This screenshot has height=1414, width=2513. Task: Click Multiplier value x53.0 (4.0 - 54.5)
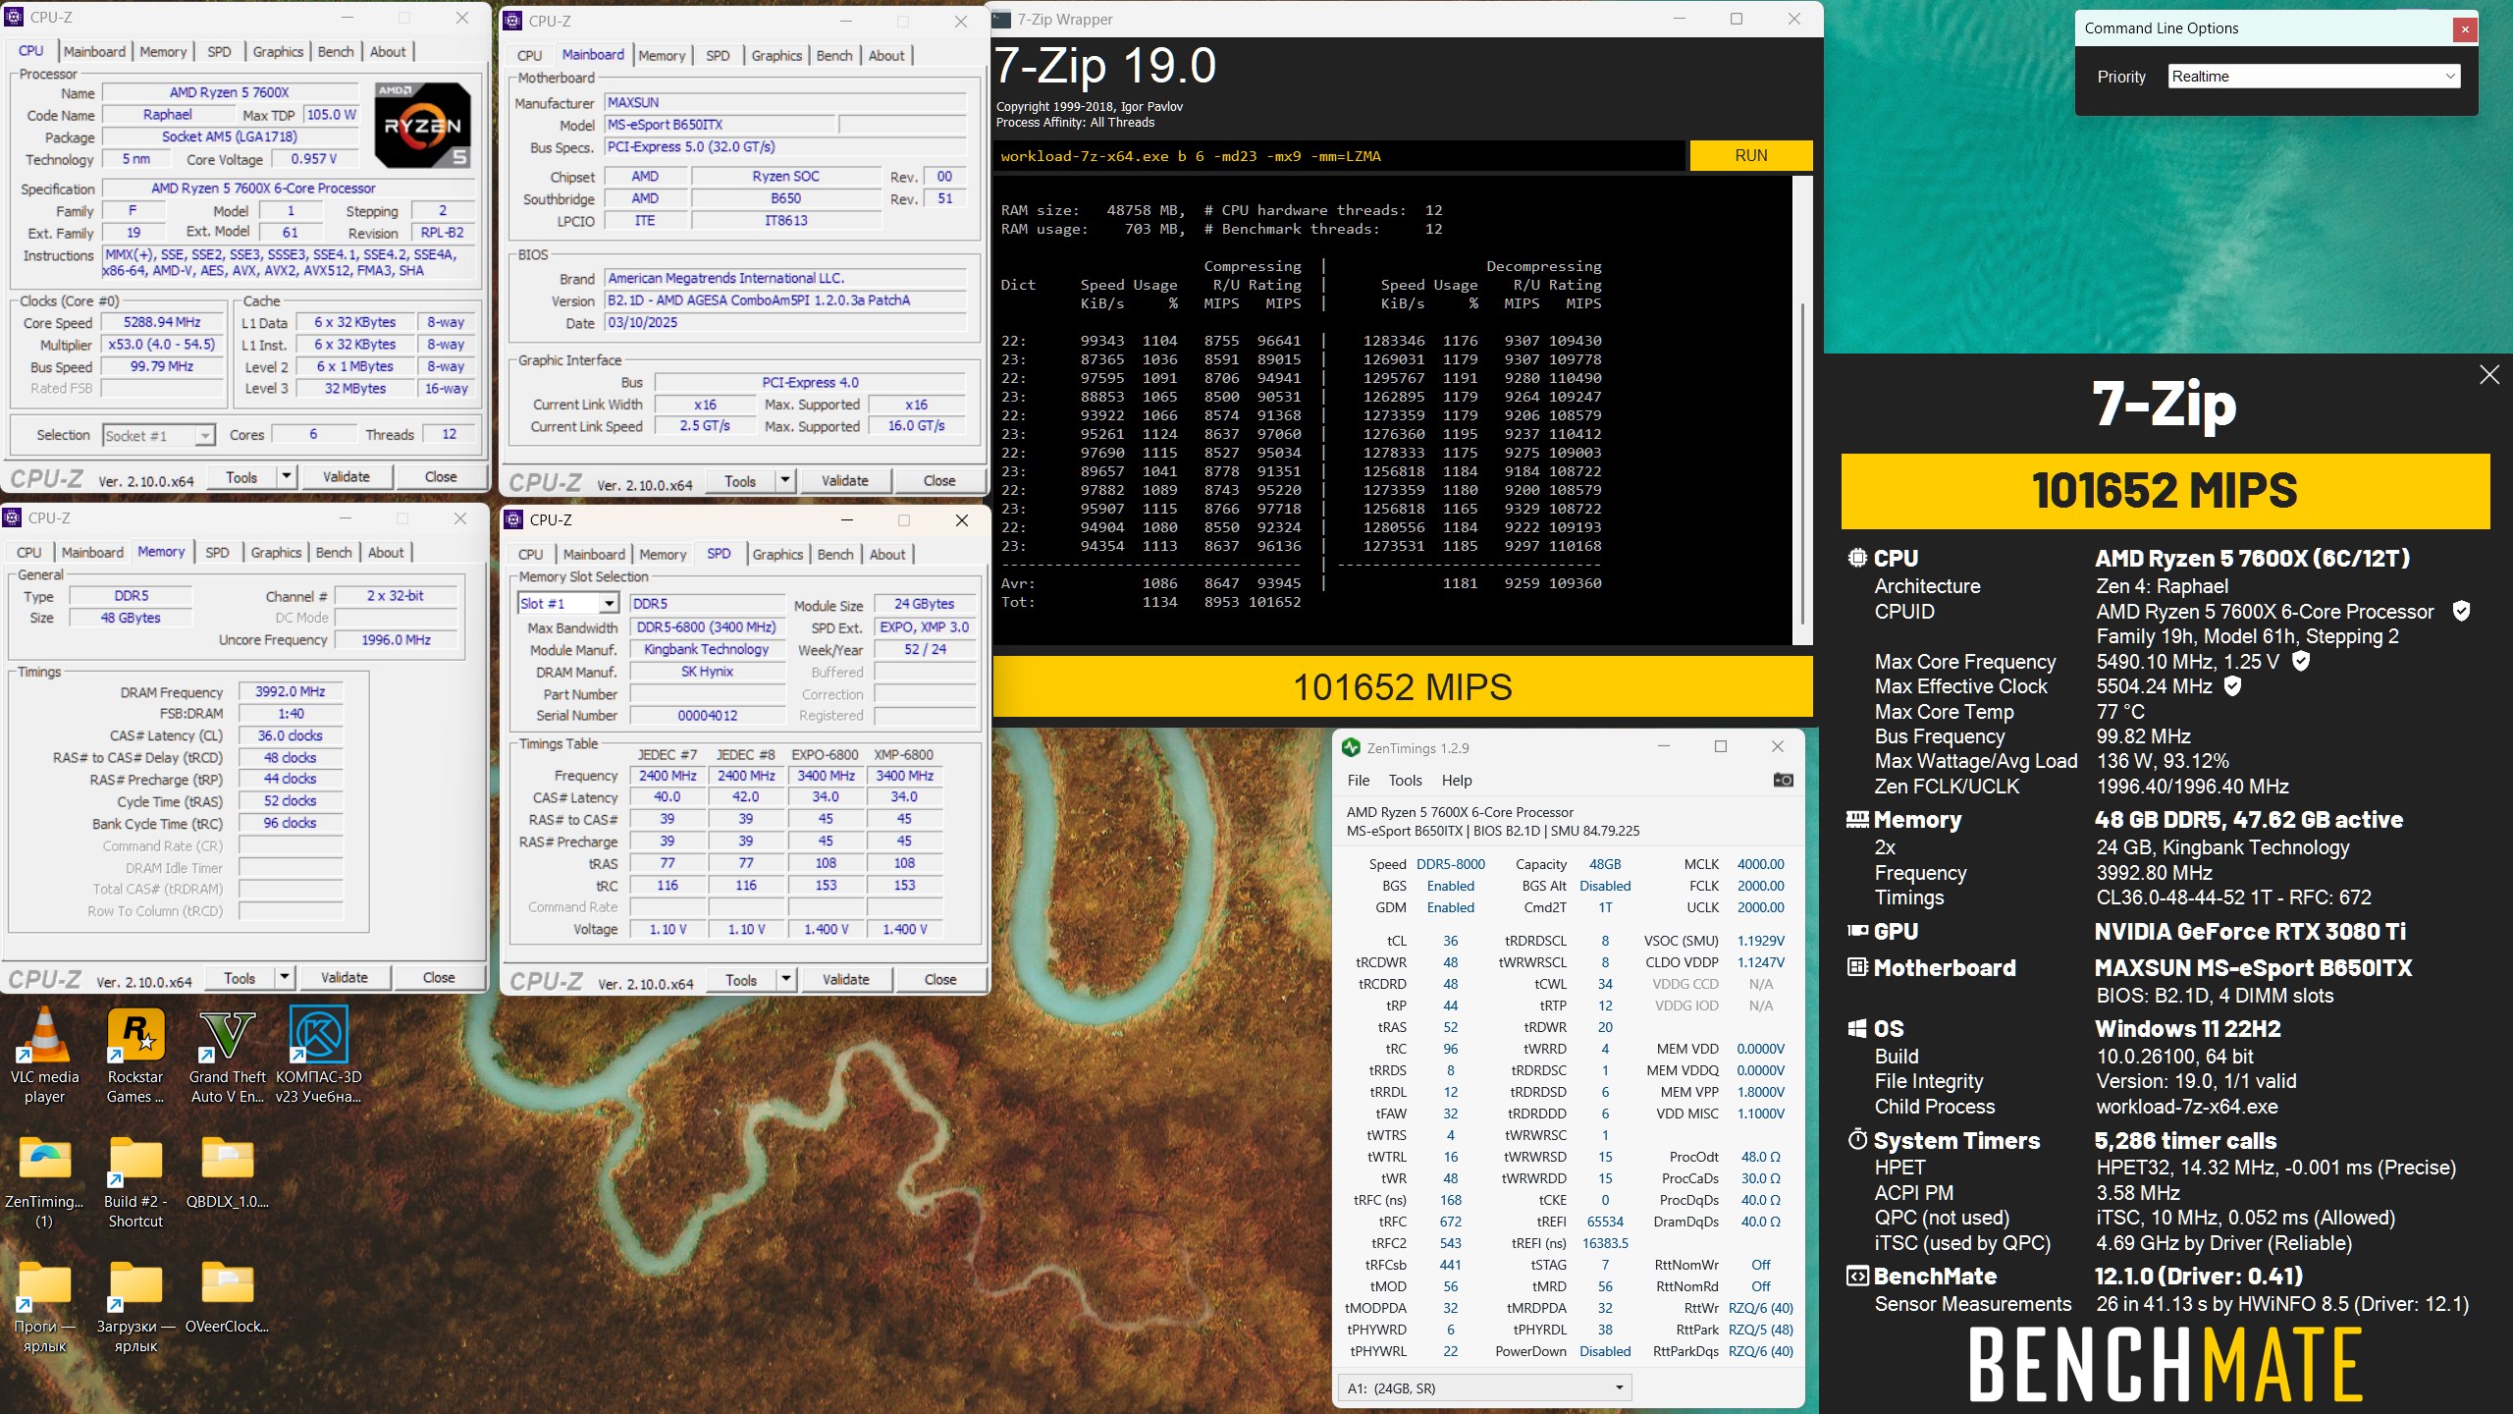162,345
